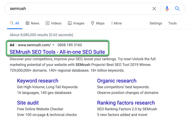Switch to the Videos tab
The height and width of the screenshot is (124, 189).
pos(53,23)
